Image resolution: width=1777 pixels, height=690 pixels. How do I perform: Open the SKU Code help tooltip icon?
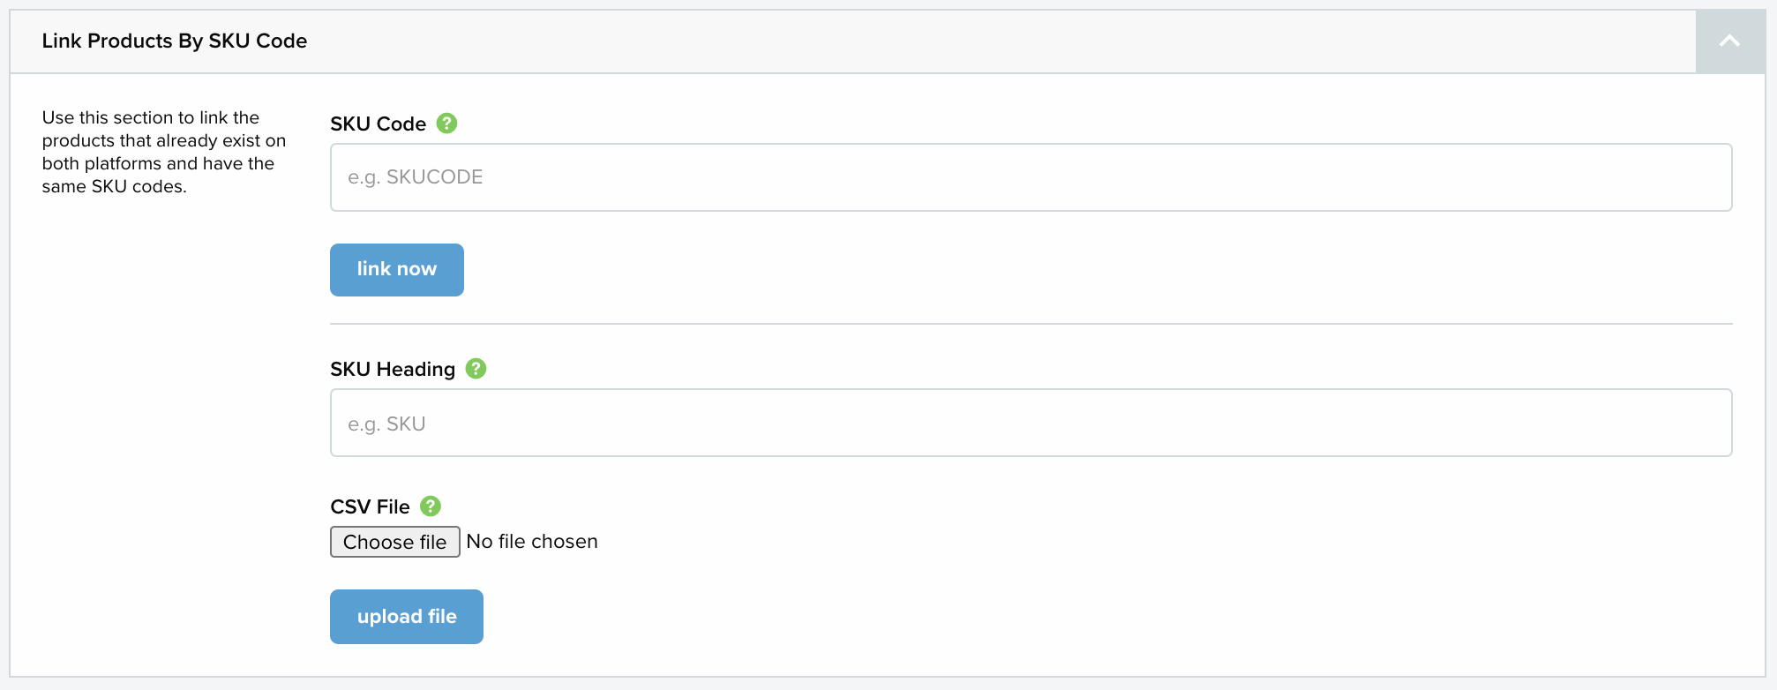pos(447,124)
